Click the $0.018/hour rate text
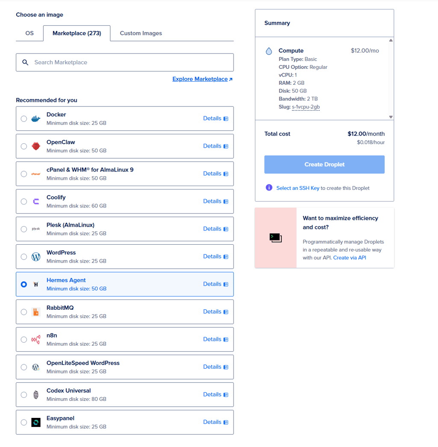This screenshot has width=438, height=447. (x=370, y=142)
